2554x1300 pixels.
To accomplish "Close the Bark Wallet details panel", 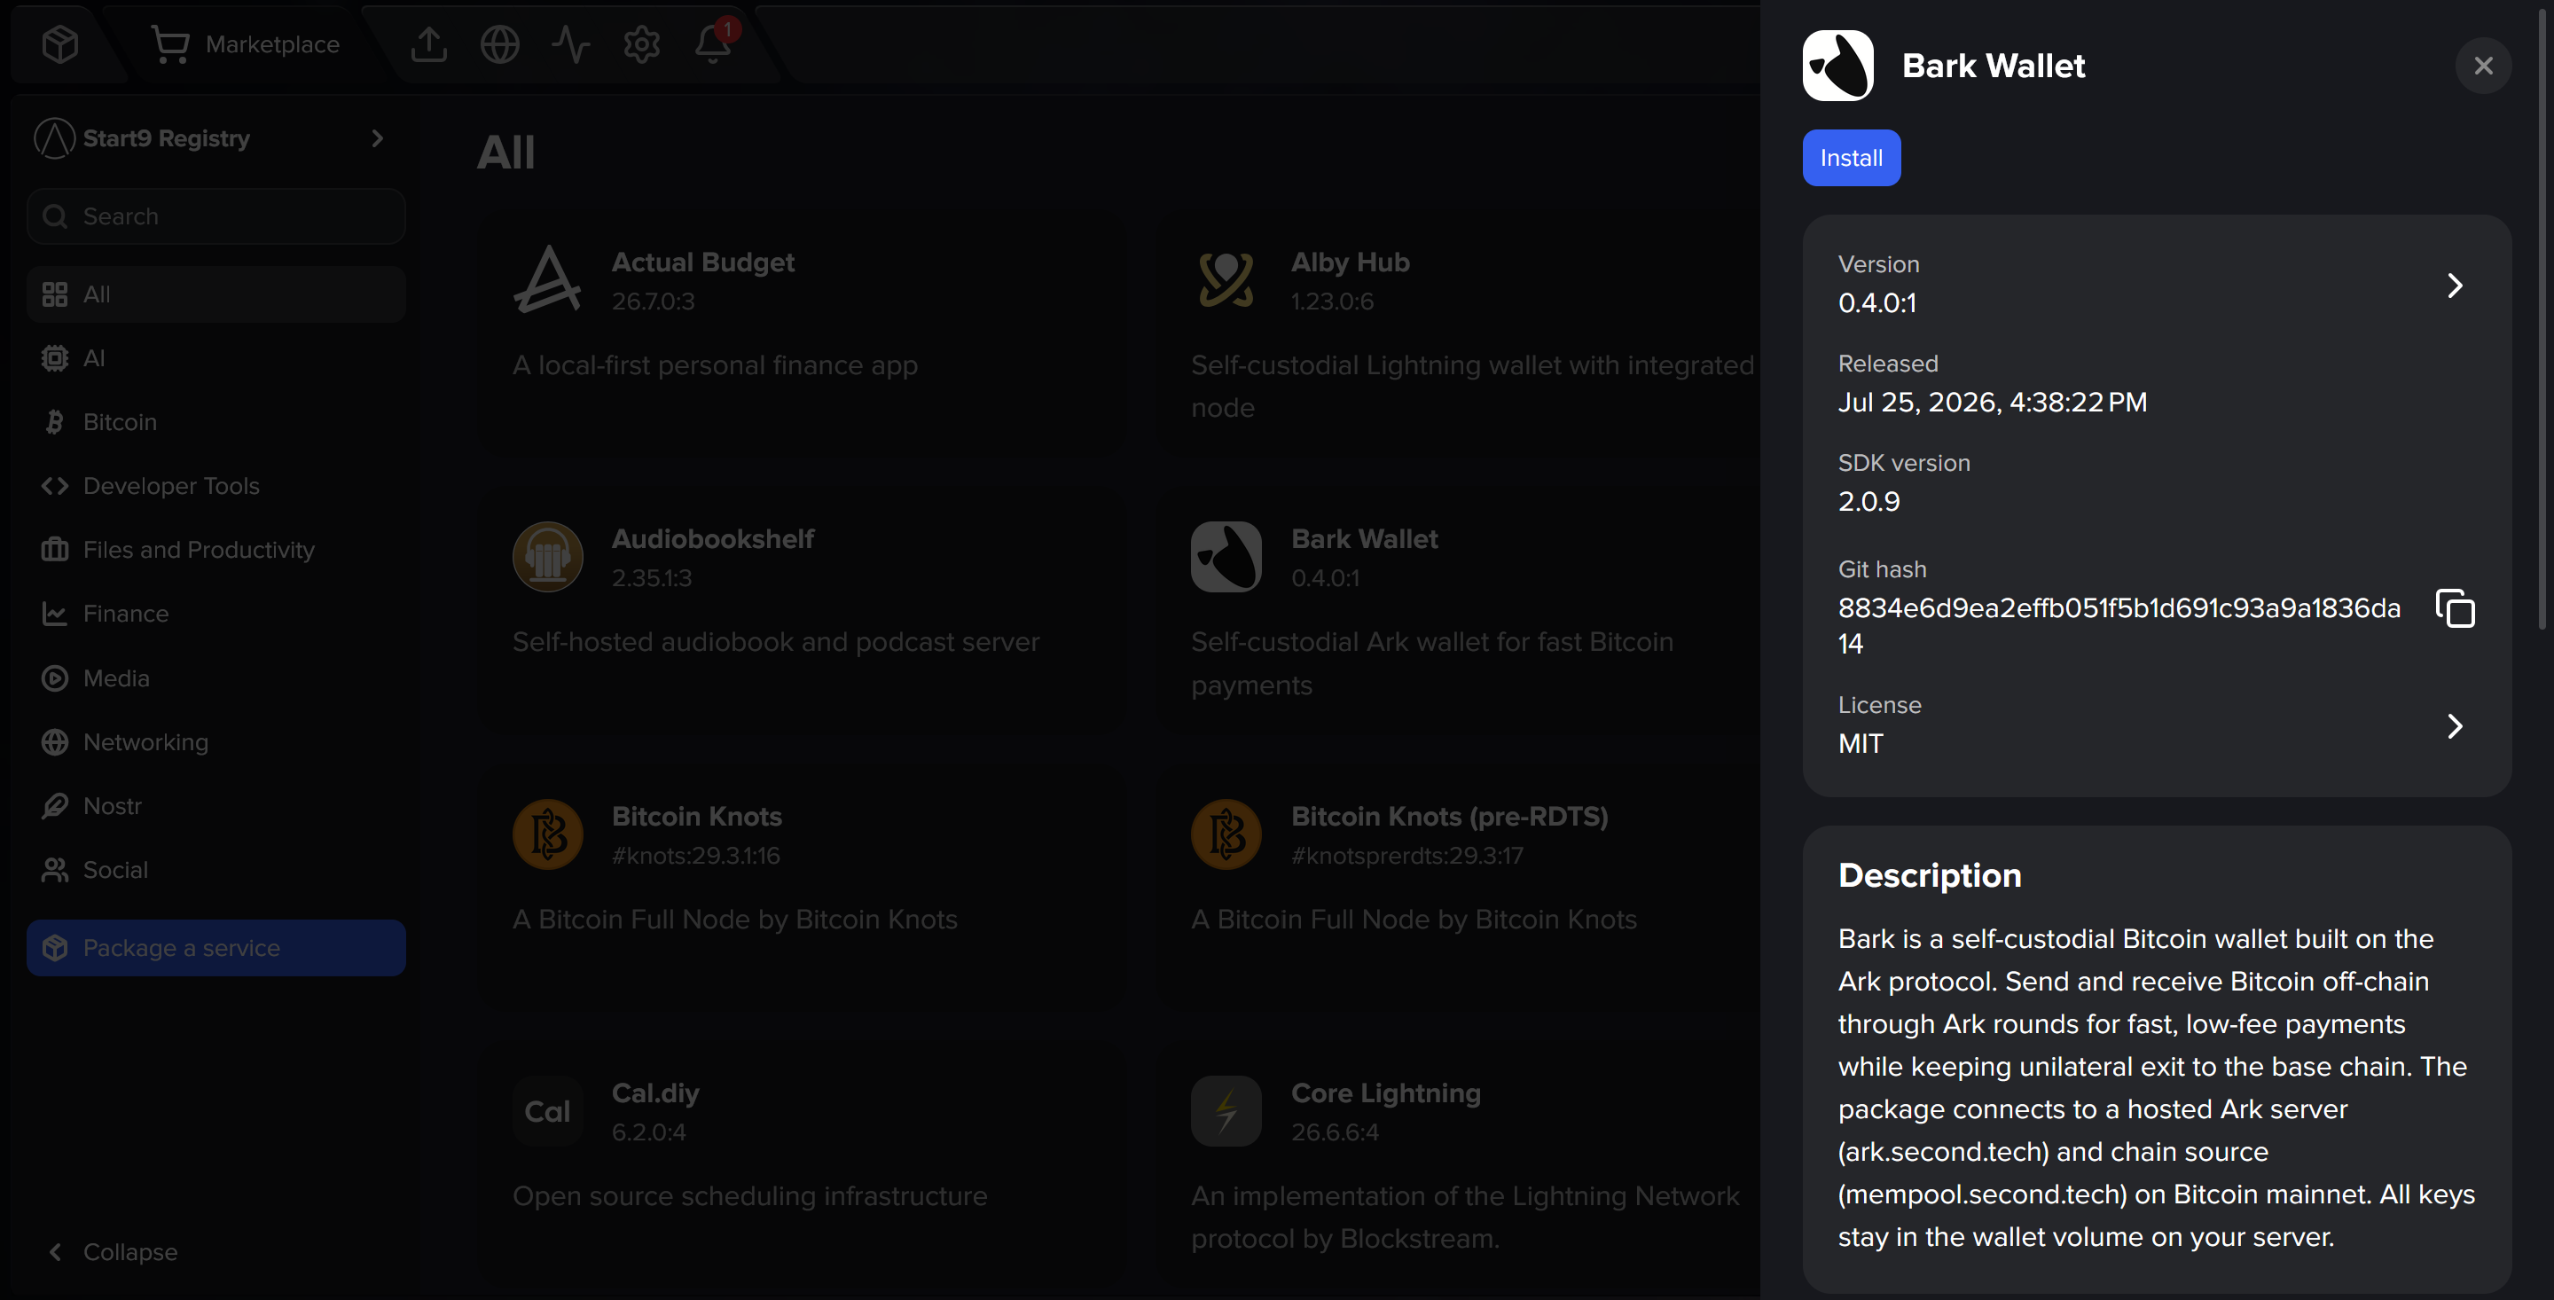I will click(2483, 66).
